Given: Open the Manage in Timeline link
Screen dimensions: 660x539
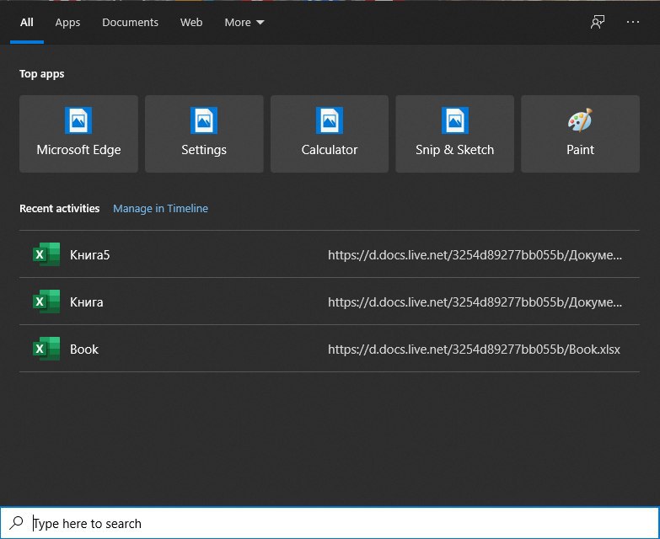Looking at the screenshot, I should pyautogui.click(x=160, y=209).
